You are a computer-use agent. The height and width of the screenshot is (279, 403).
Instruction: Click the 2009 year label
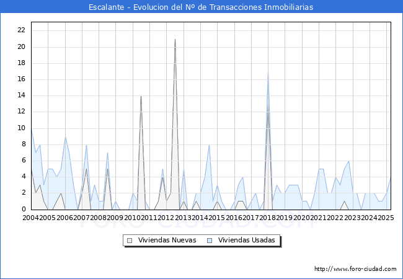click(x=115, y=218)
